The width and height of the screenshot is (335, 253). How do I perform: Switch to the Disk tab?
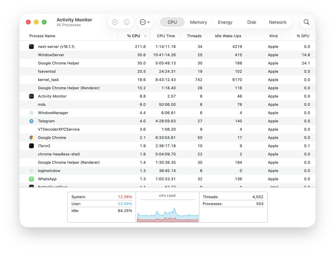coord(252,22)
